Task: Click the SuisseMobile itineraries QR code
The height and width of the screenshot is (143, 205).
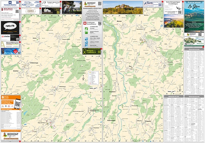Action: (100, 23)
